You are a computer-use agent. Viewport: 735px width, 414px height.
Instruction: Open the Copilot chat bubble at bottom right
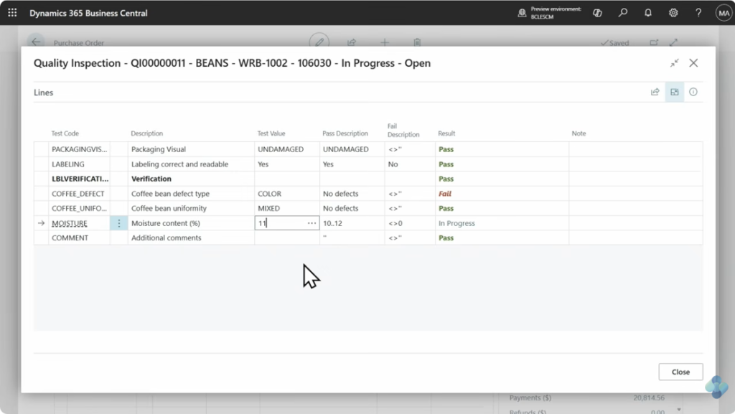coord(717,387)
